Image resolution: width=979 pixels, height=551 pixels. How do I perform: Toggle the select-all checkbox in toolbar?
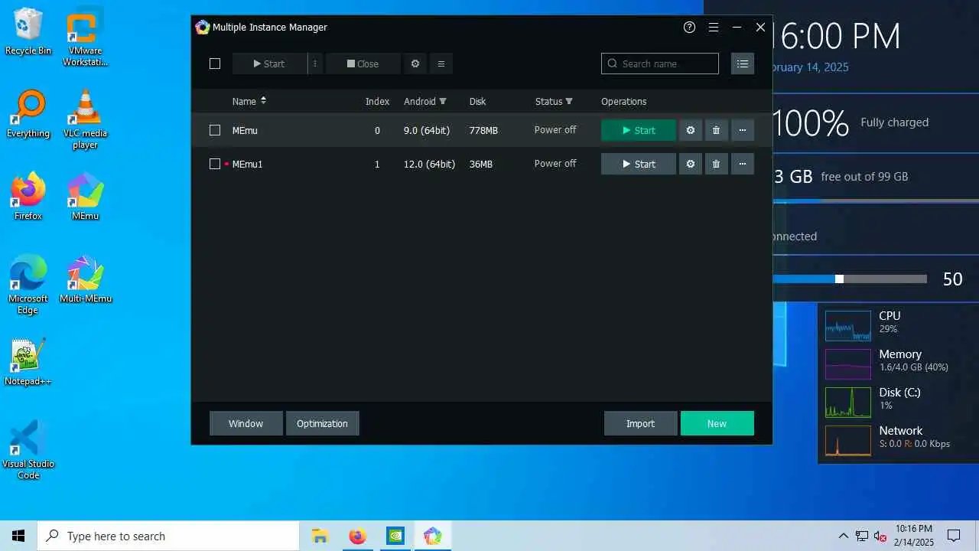[x=215, y=64]
